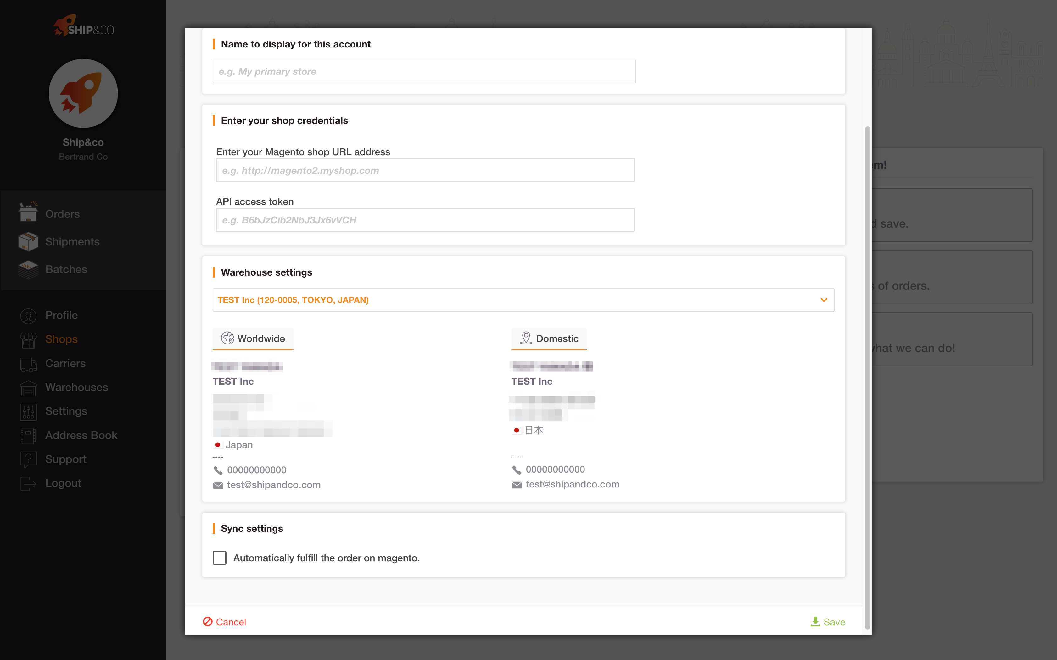The height and width of the screenshot is (660, 1057).
Task: Open the Orders section
Action: pyautogui.click(x=62, y=214)
